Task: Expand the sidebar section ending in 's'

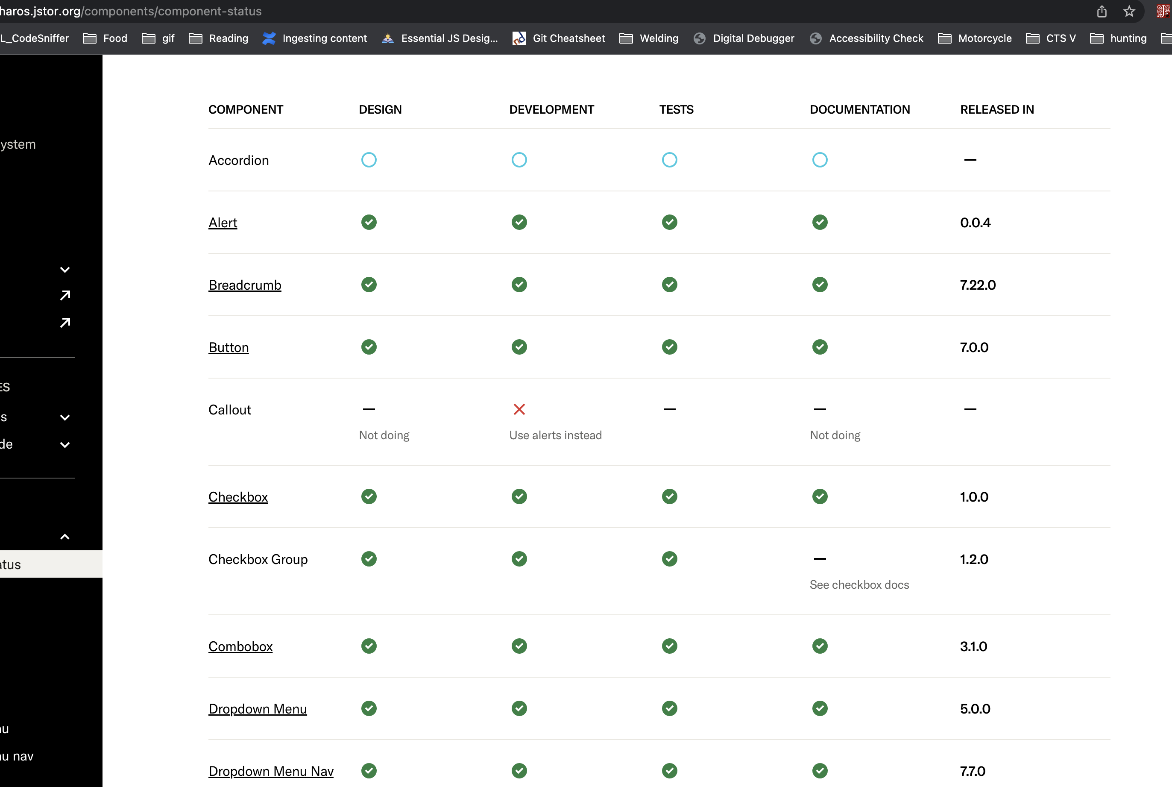Action: pyautogui.click(x=65, y=417)
